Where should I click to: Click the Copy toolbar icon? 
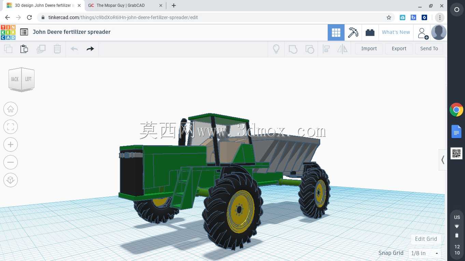click(x=8, y=49)
